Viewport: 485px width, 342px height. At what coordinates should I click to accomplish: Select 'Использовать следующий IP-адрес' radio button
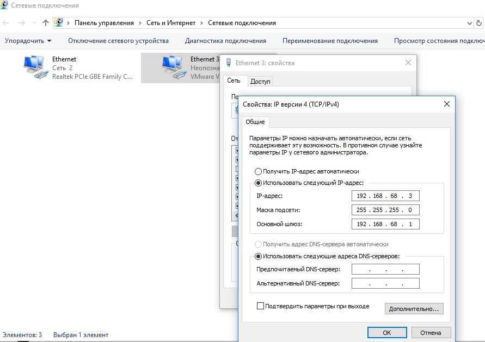[259, 183]
